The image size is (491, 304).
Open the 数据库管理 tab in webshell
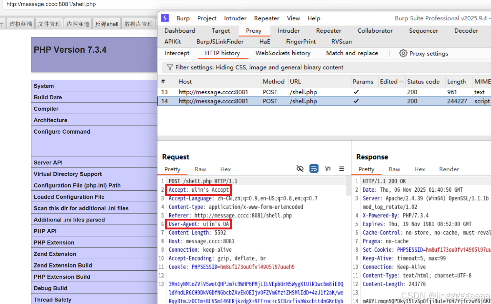click(x=139, y=24)
